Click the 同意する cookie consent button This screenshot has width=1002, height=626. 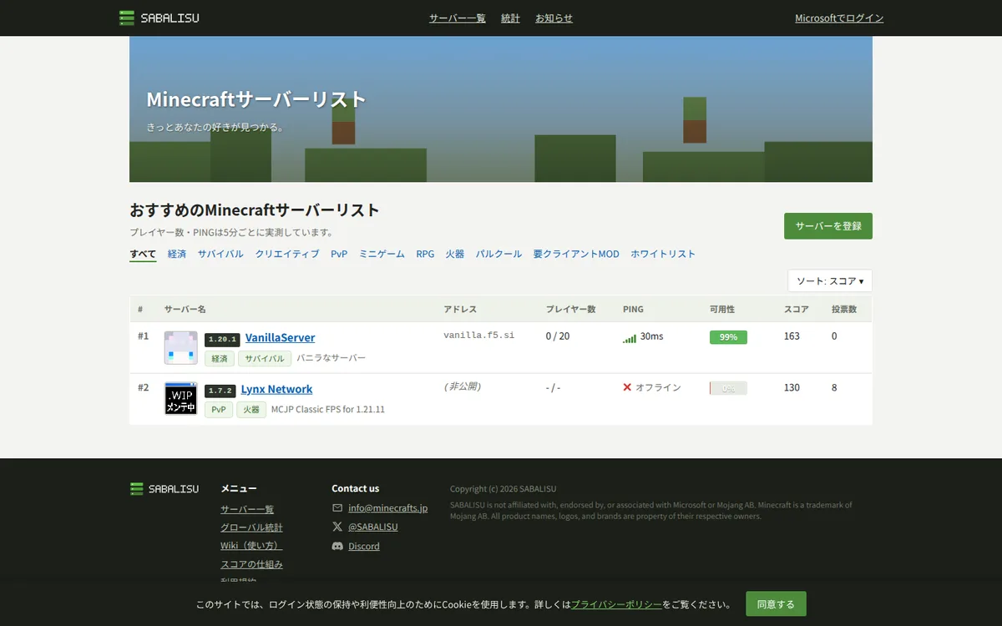pos(776,603)
